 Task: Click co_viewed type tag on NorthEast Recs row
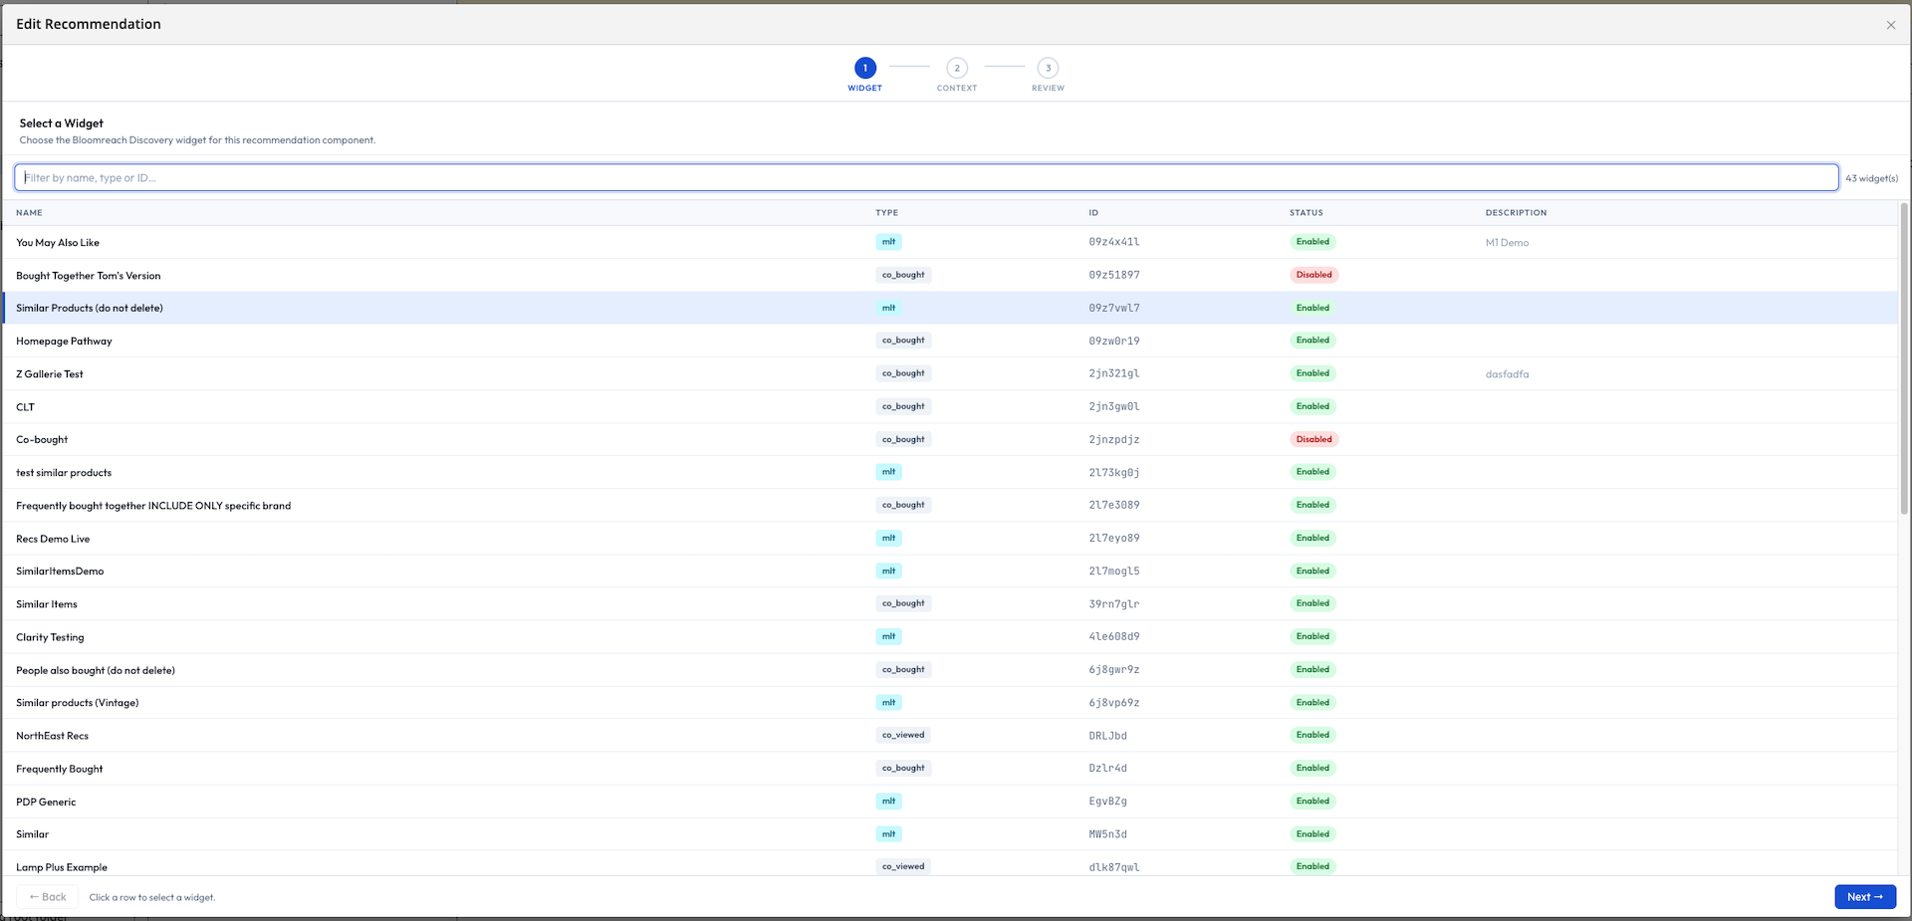(x=903, y=735)
